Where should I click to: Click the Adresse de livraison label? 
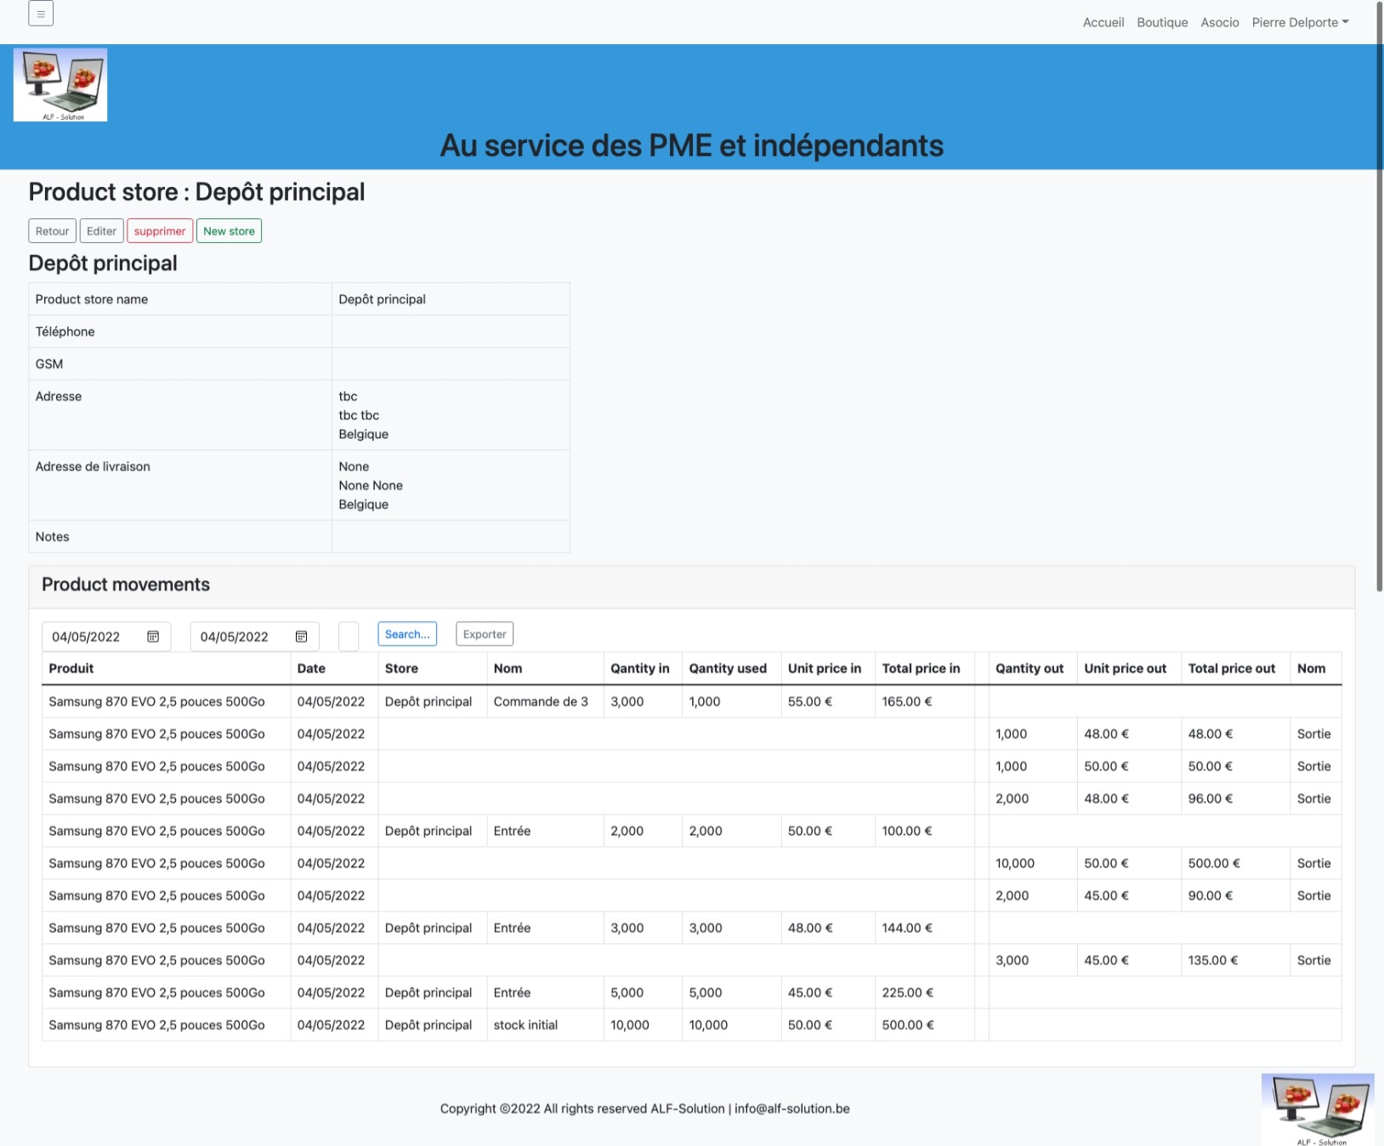[93, 466]
